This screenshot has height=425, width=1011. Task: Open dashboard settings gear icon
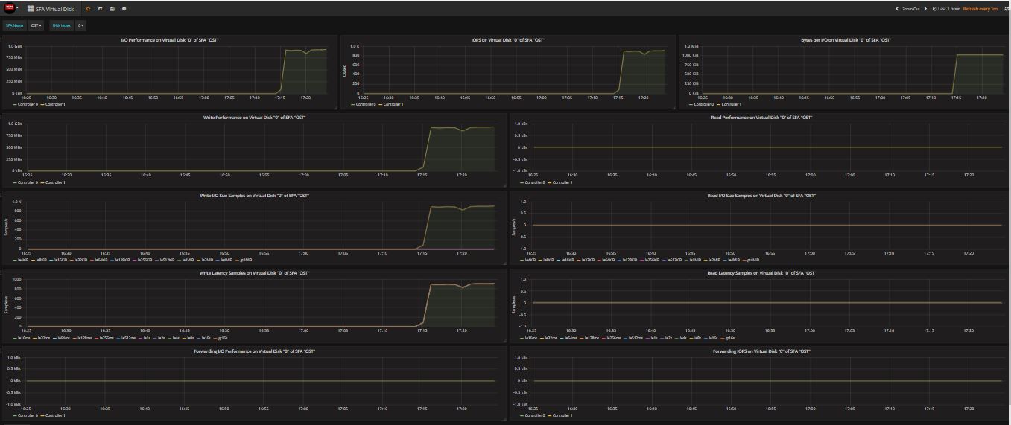(x=124, y=9)
